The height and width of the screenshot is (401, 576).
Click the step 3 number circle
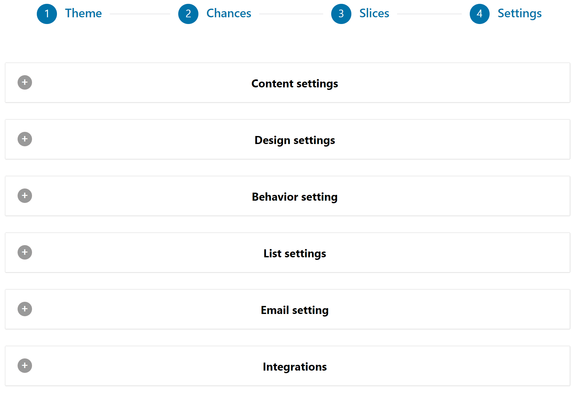click(341, 14)
